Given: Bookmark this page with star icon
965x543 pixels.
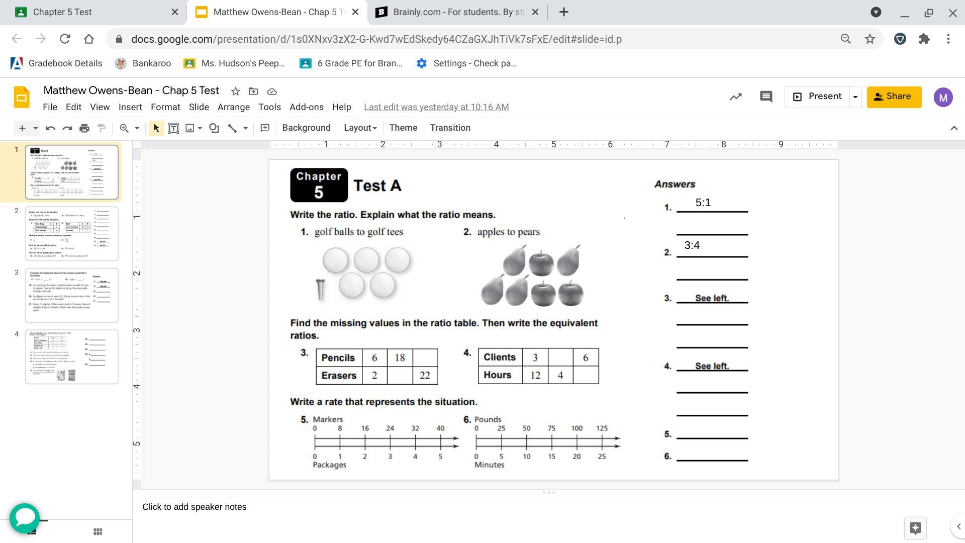Looking at the screenshot, I should pyautogui.click(x=870, y=39).
